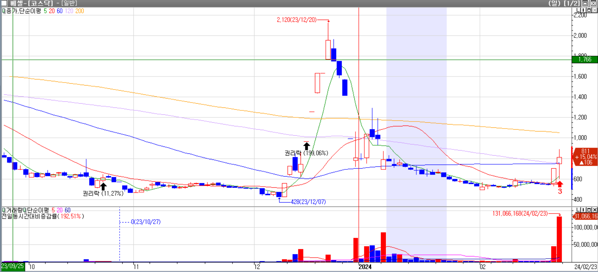The width and height of the screenshot is (598, 272).
Task: Open the window system menu icon
Action: (x=4, y=3)
